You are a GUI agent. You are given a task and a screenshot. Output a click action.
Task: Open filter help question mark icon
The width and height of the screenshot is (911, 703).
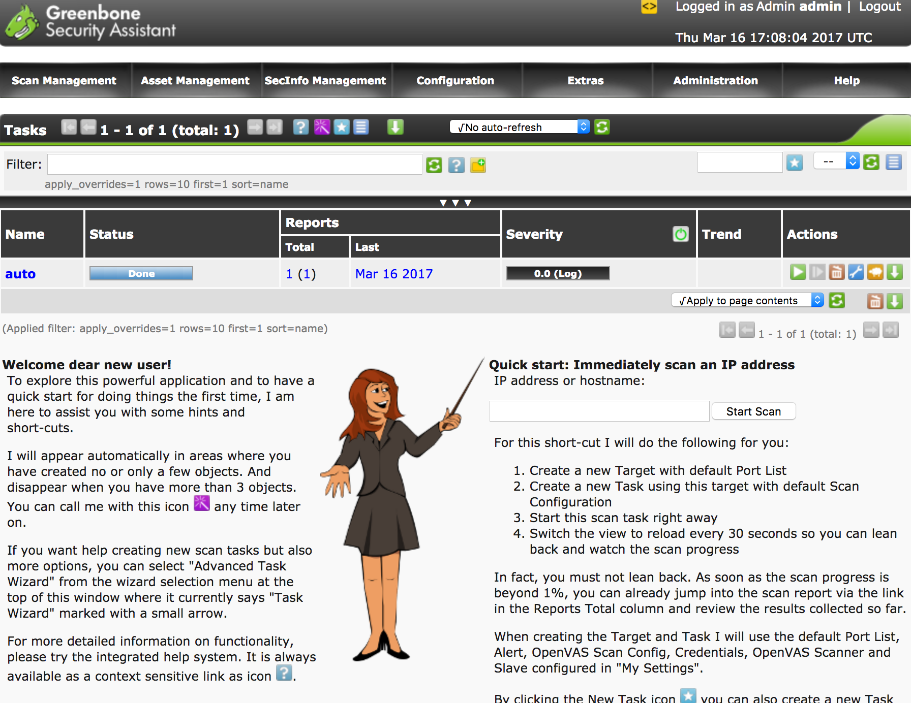click(x=457, y=165)
